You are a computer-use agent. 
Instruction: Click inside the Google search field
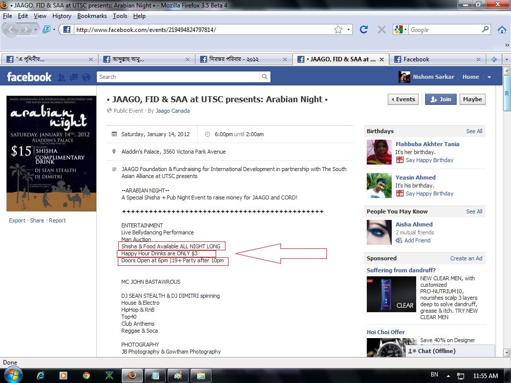pyautogui.click(x=445, y=29)
